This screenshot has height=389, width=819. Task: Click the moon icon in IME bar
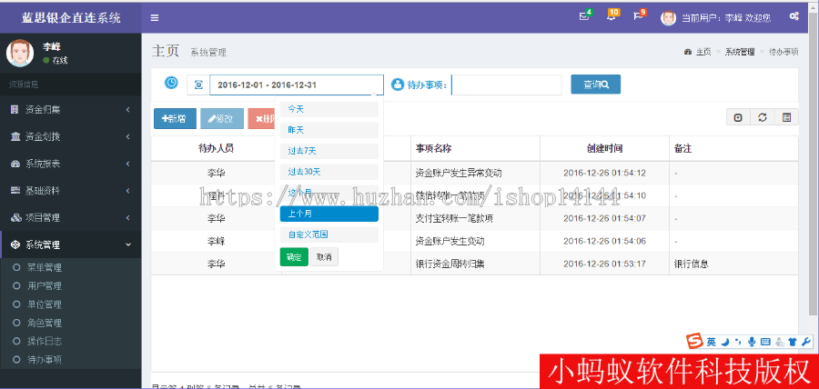click(x=725, y=342)
